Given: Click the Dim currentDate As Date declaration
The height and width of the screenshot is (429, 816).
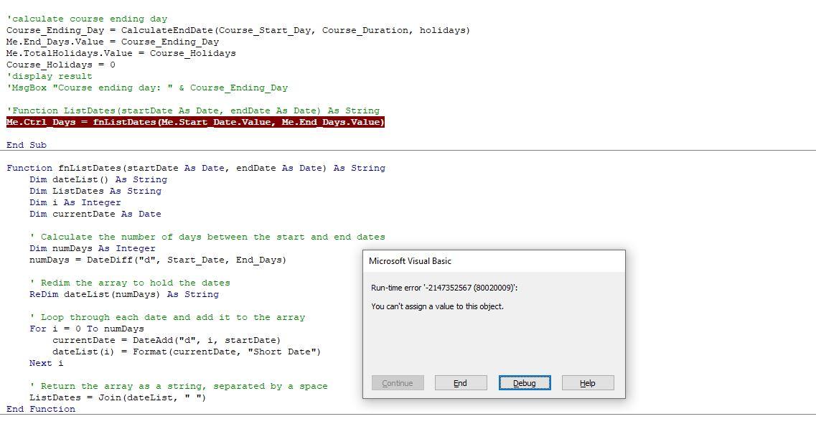Looking at the screenshot, I should point(95,214).
